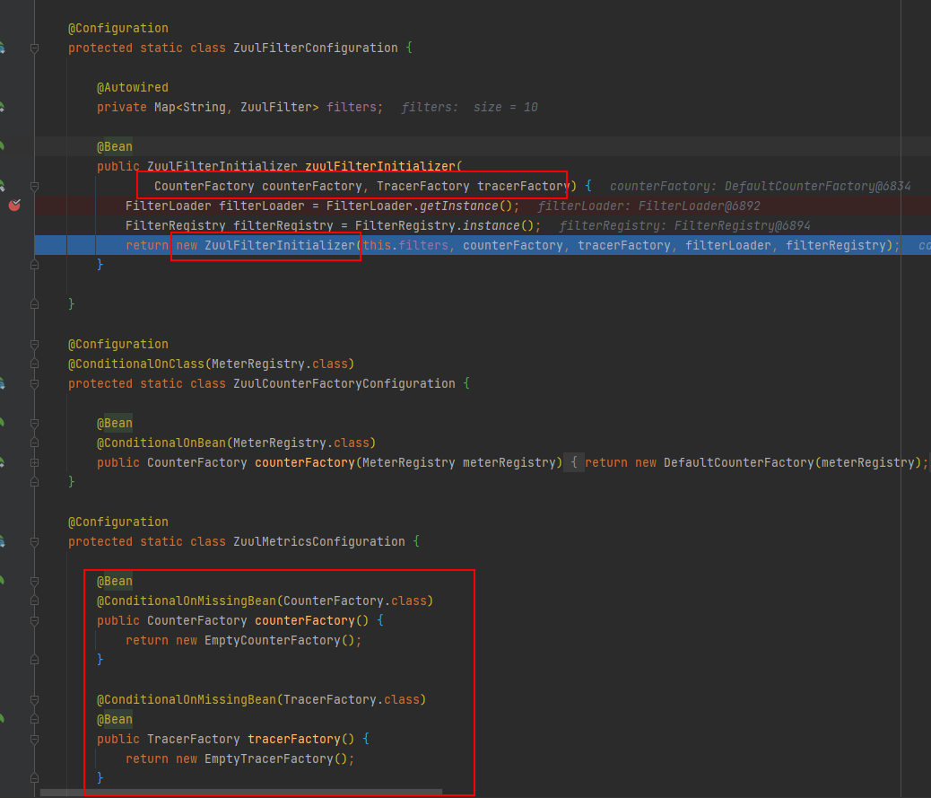Click Spring gutter icon beside ZuulMetricsConfiguration class
The width and height of the screenshot is (931, 798).
click(x=2, y=541)
